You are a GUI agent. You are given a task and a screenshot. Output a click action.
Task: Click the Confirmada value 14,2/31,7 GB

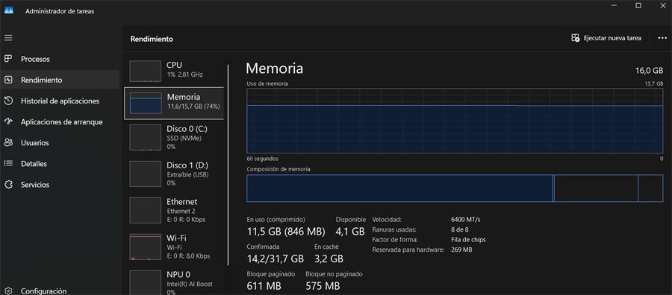coord(275,258)
